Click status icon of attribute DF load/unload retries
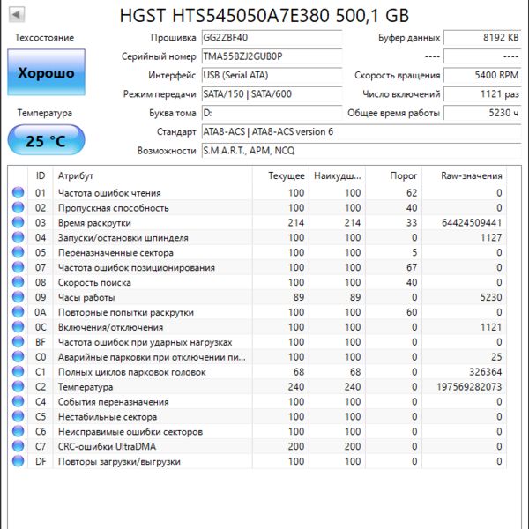This screenshot has width=529, height=529. [18, 461]
